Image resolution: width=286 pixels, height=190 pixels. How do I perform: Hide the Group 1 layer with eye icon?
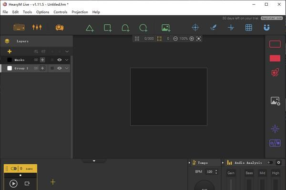[x=59, y=68]
